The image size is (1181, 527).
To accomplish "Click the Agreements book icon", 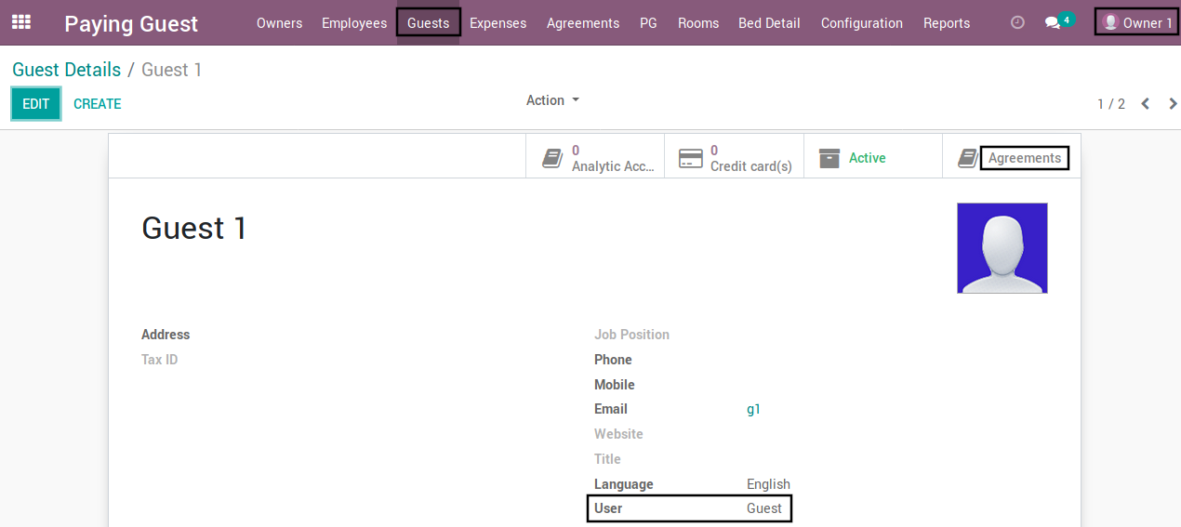I will (968, 158).
